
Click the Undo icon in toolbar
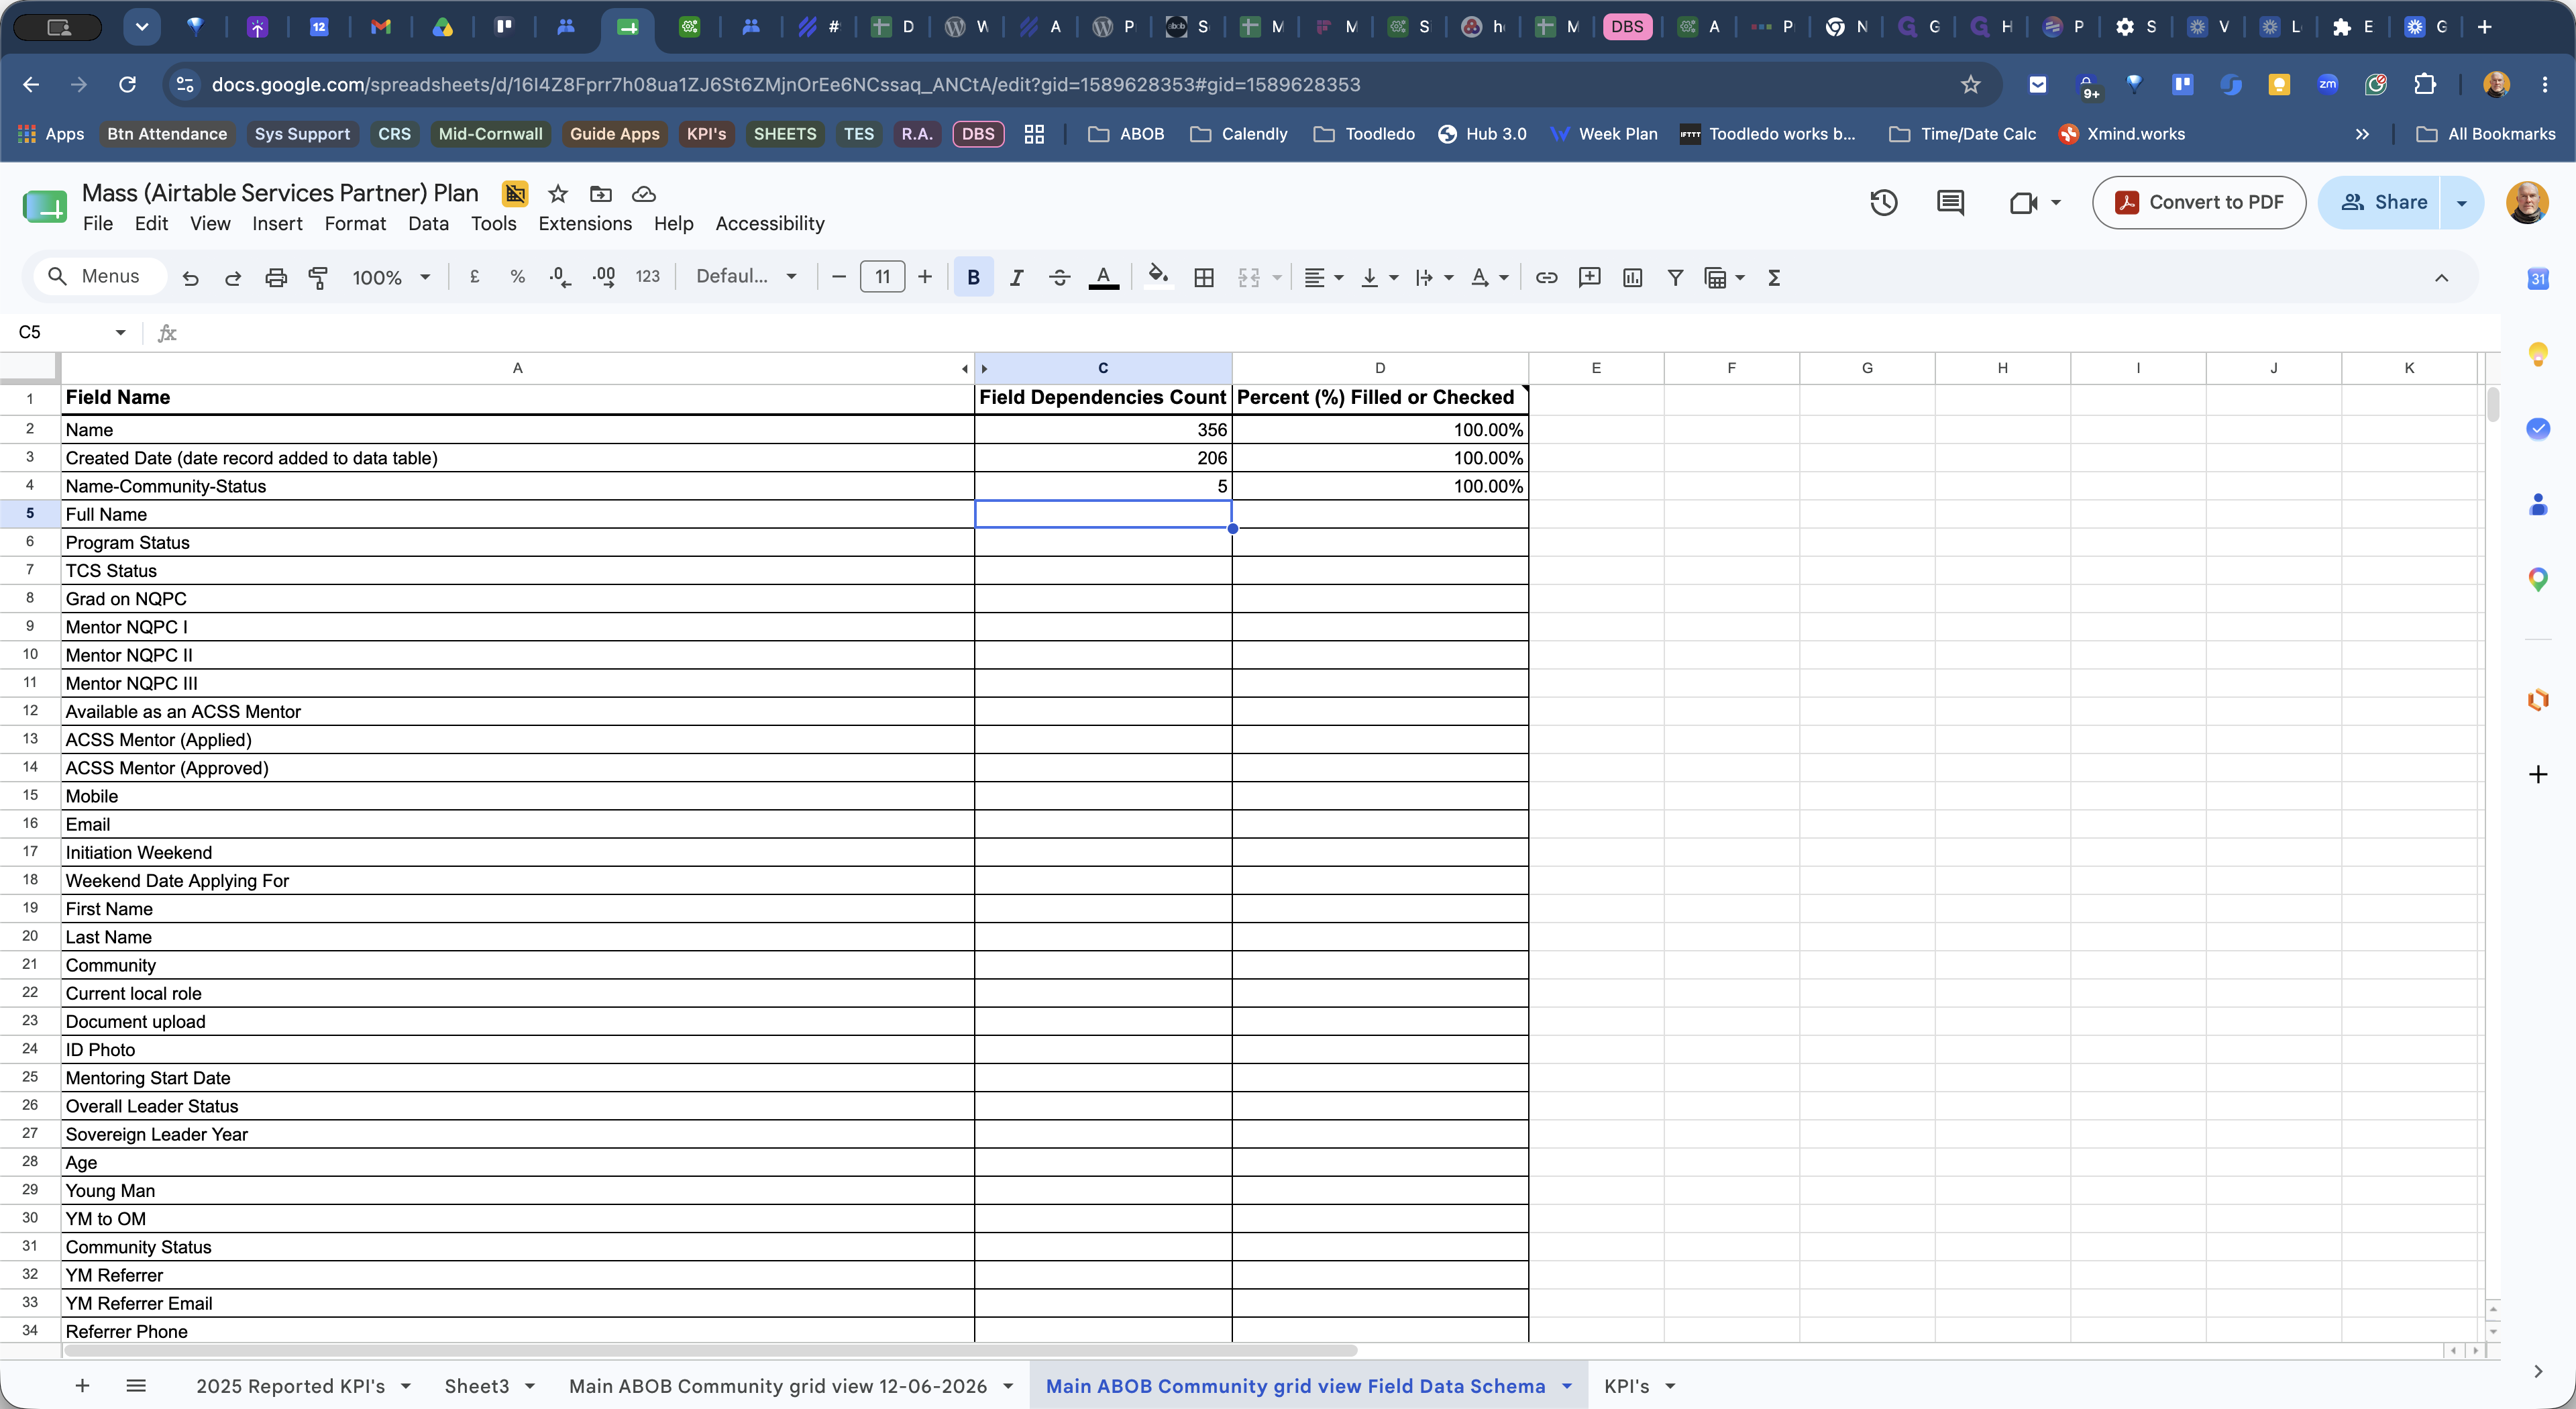coord(190,278)
